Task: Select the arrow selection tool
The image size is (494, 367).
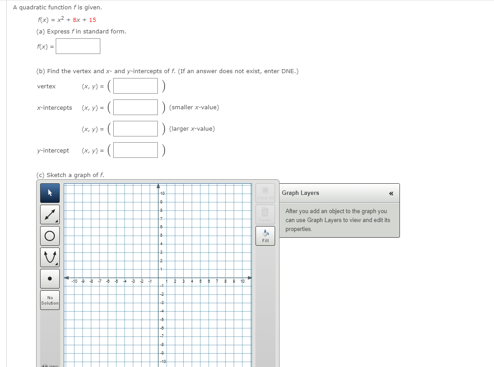Action: coord(49,192)
